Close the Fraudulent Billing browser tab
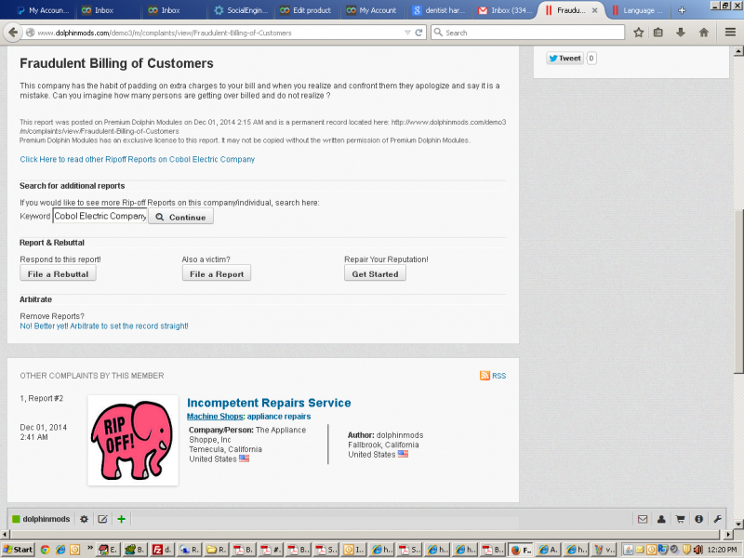This screenshot has width=744, height=558. (594, 10)
